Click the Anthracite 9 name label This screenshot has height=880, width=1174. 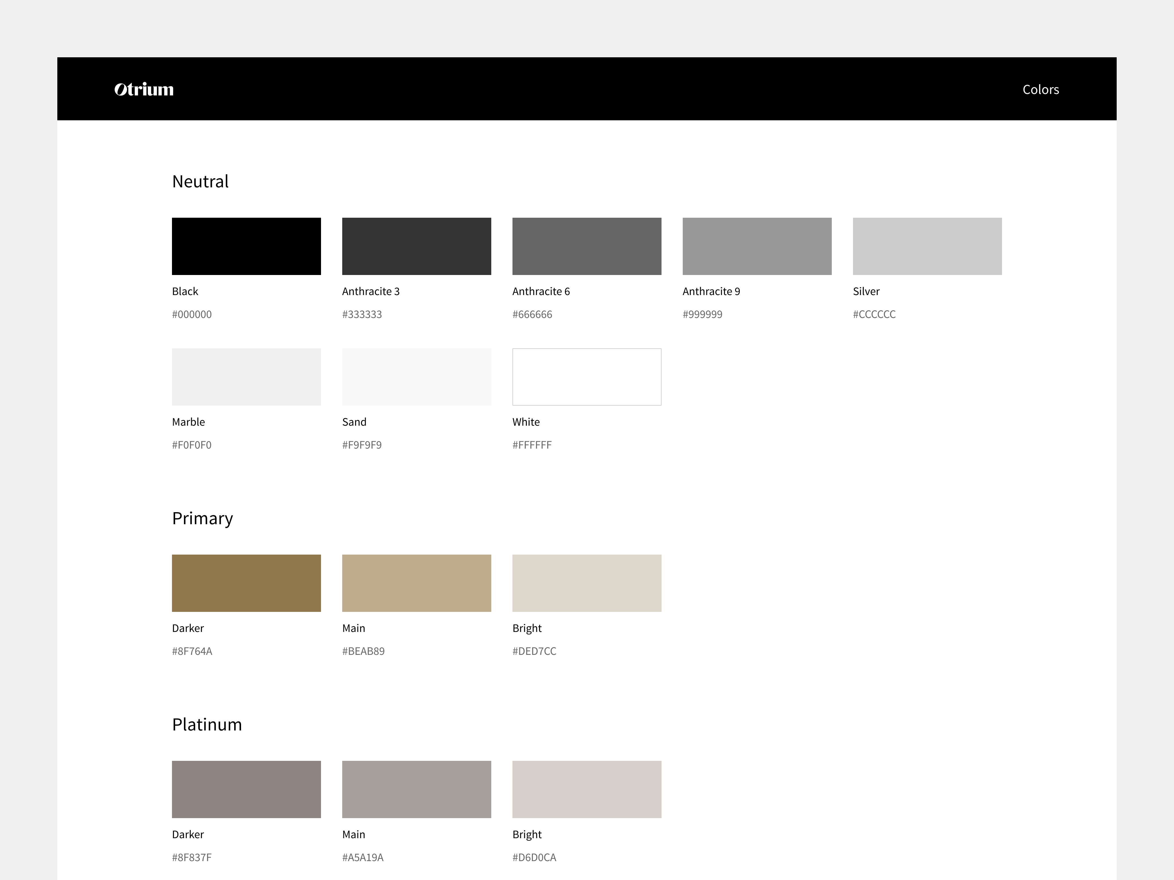pyautogui.click(x=711, y=291)
